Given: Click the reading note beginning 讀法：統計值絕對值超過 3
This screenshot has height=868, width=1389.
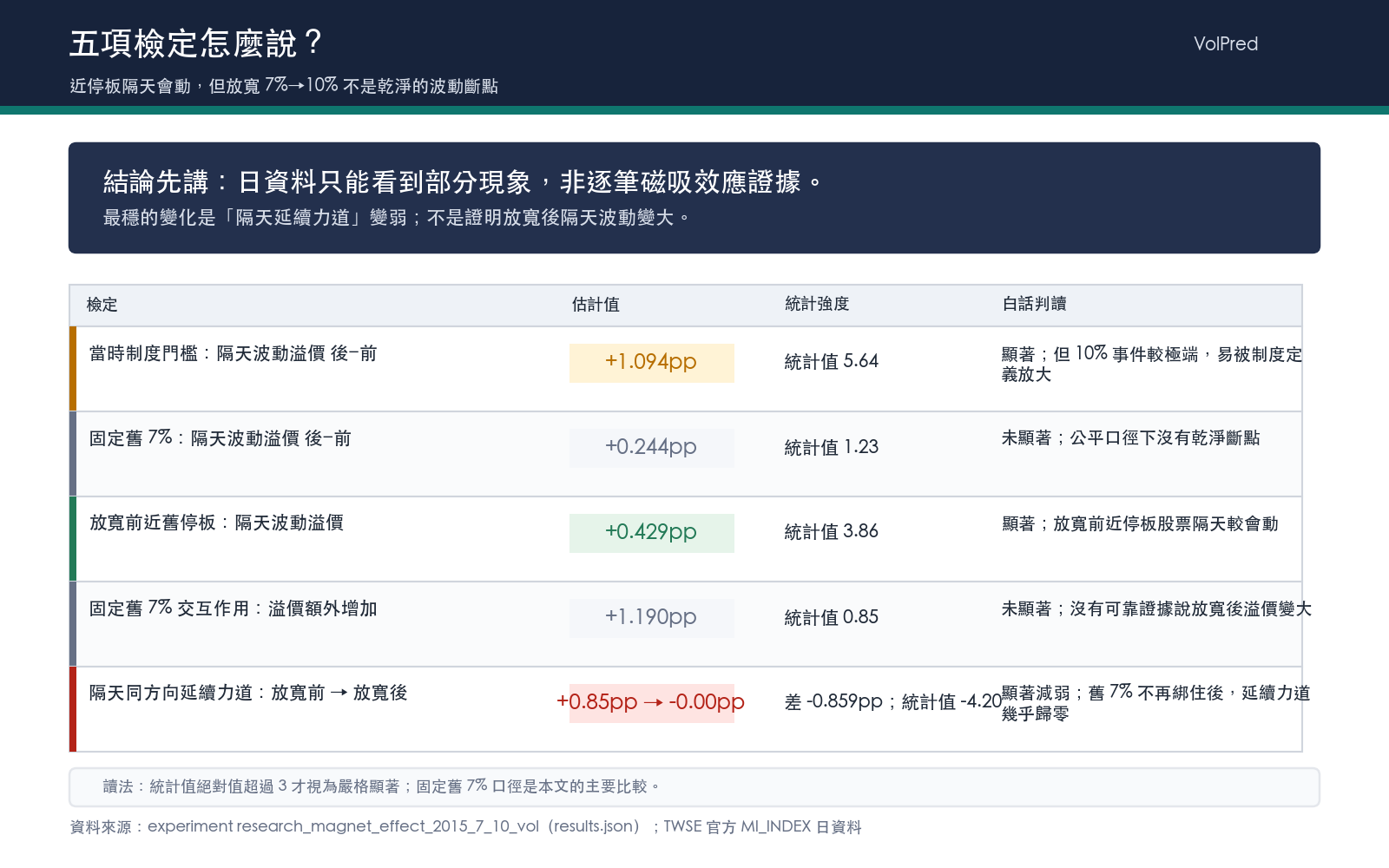Looking at the screenshot, I should click(x=381, y=786).
